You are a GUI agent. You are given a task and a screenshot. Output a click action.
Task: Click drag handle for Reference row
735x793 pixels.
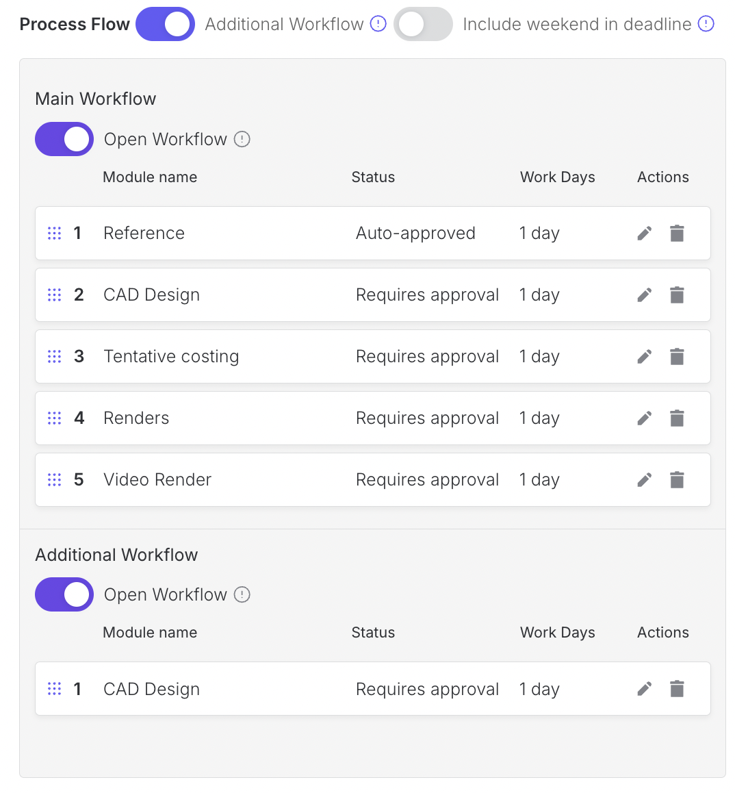[x=55, y=234]
